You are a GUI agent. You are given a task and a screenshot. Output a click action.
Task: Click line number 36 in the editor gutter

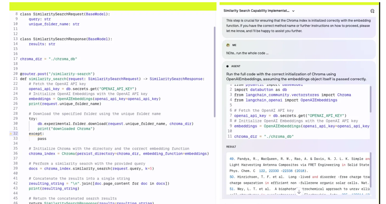(15, 154)
